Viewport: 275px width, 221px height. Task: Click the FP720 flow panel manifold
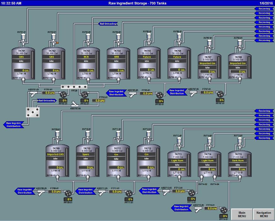tap(74, 87)
